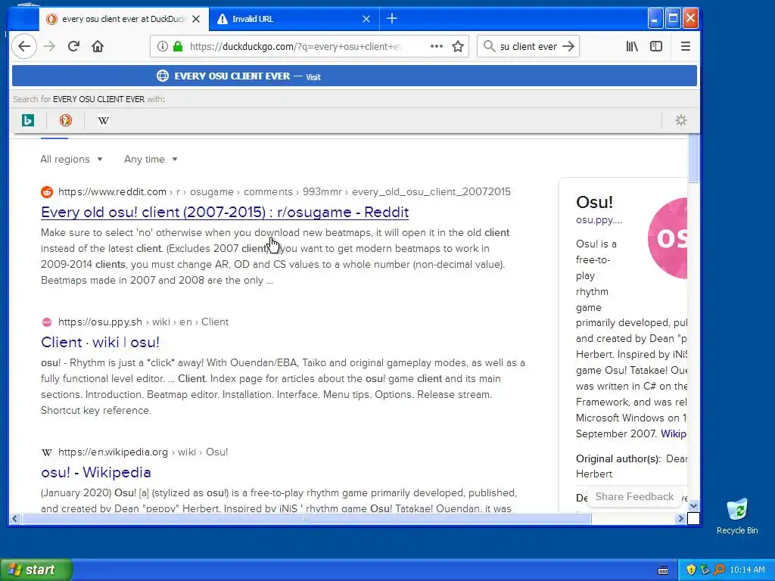Search with the Bing engine icon
775x581 pixels.
tap(28, 120)
